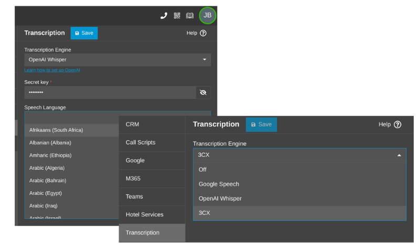
Task: Select Off in Transcription Engine list
Action: (x=203, y=170)
